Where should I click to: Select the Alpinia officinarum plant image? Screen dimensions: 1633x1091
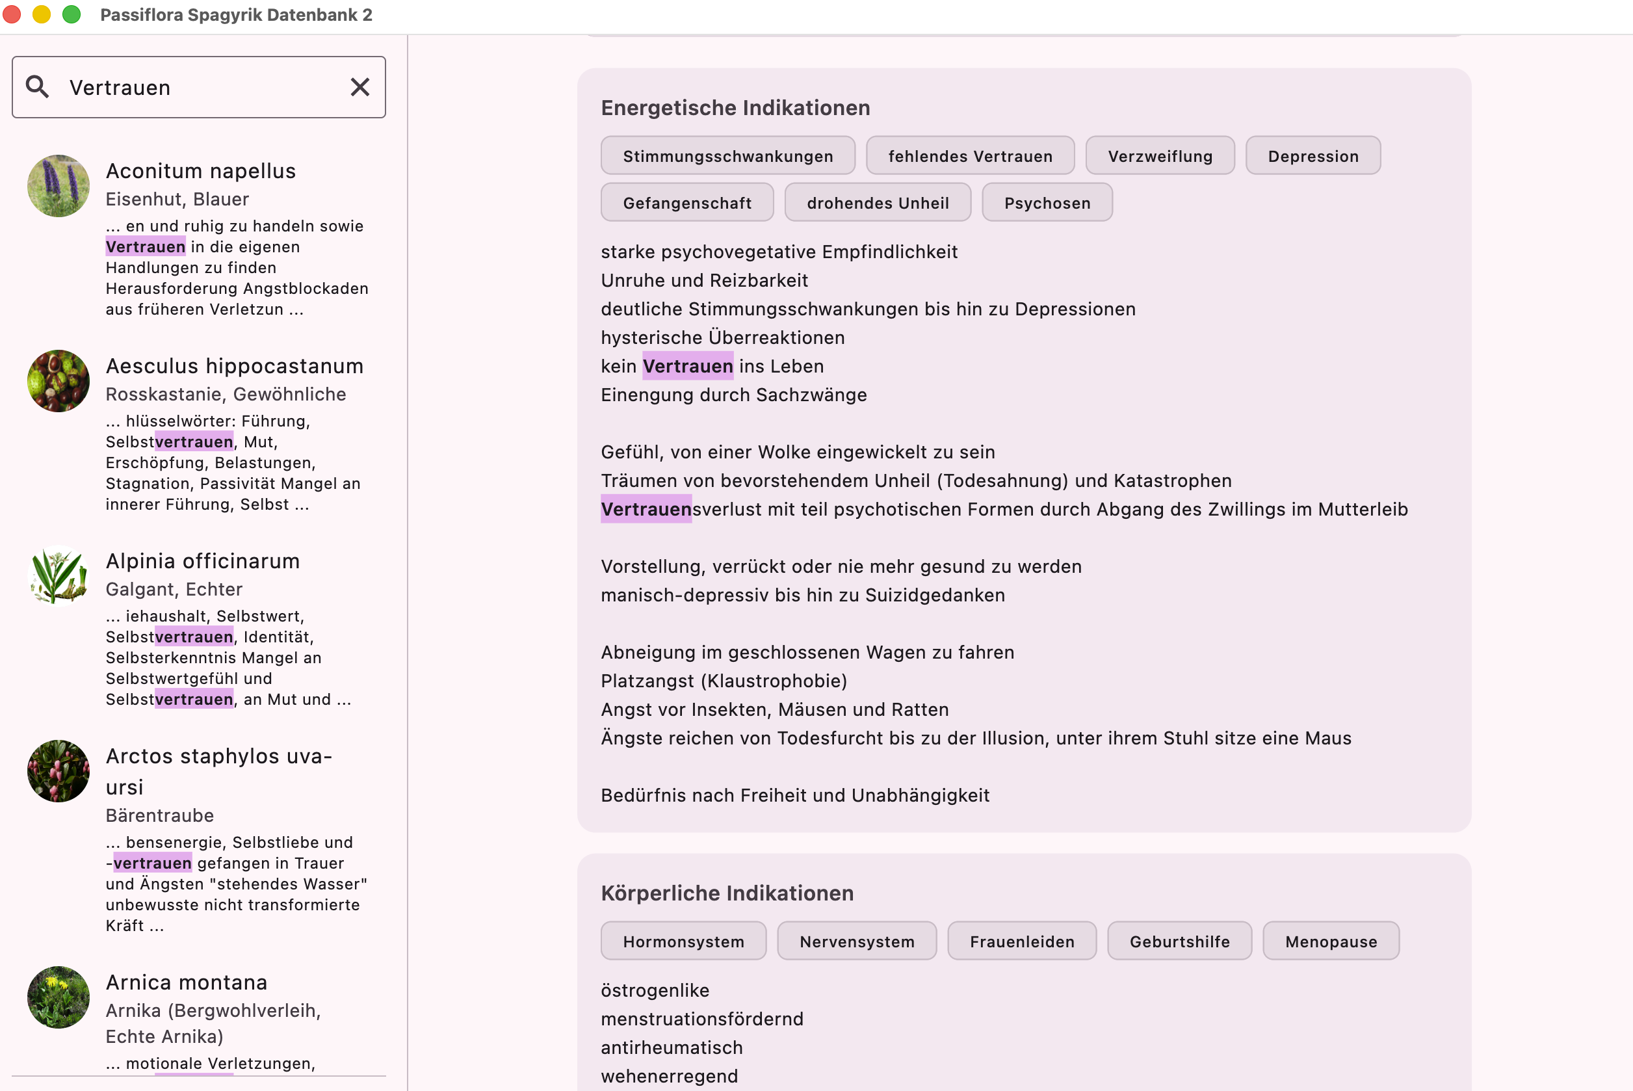coord(59,575)
